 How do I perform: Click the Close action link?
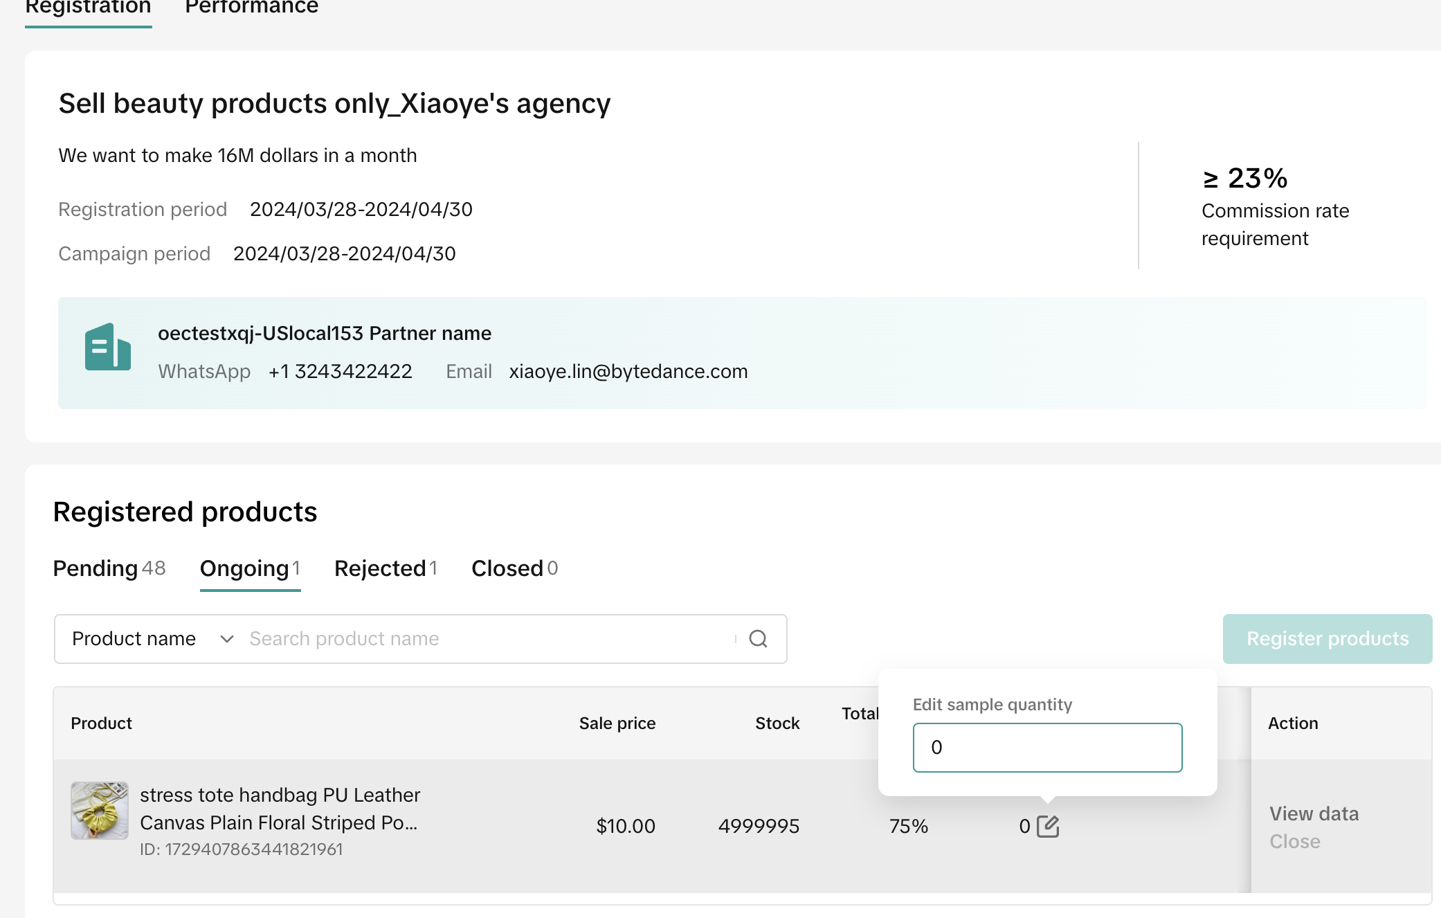[1294, 841]
